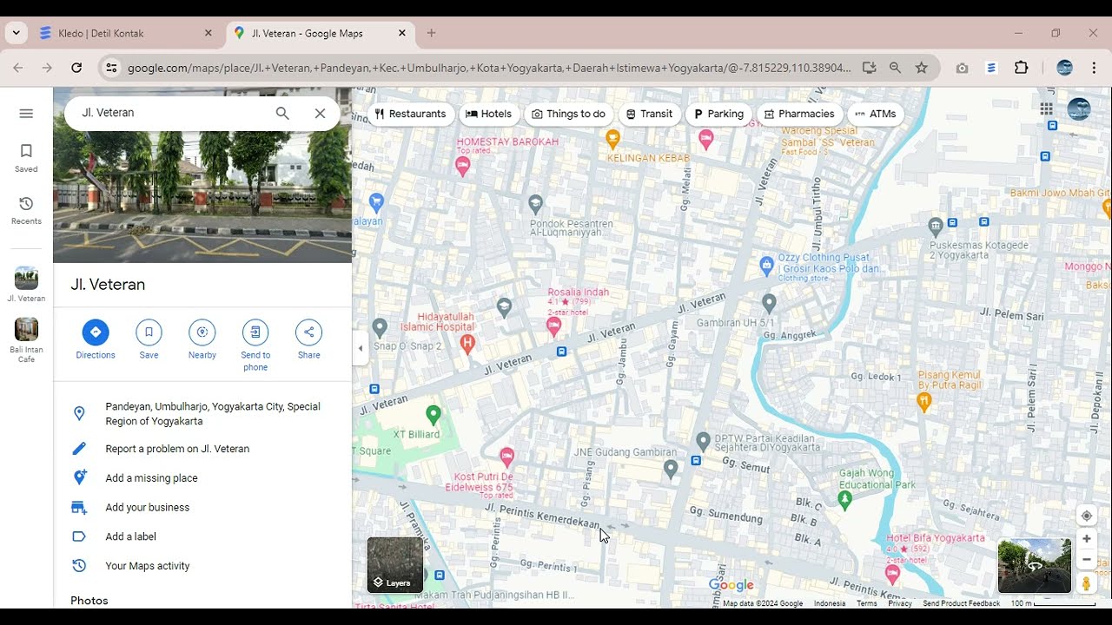Select Jl. Veteran recent thumbnail in sidebar
The image size is (1112, 625).
click(26, 285)
